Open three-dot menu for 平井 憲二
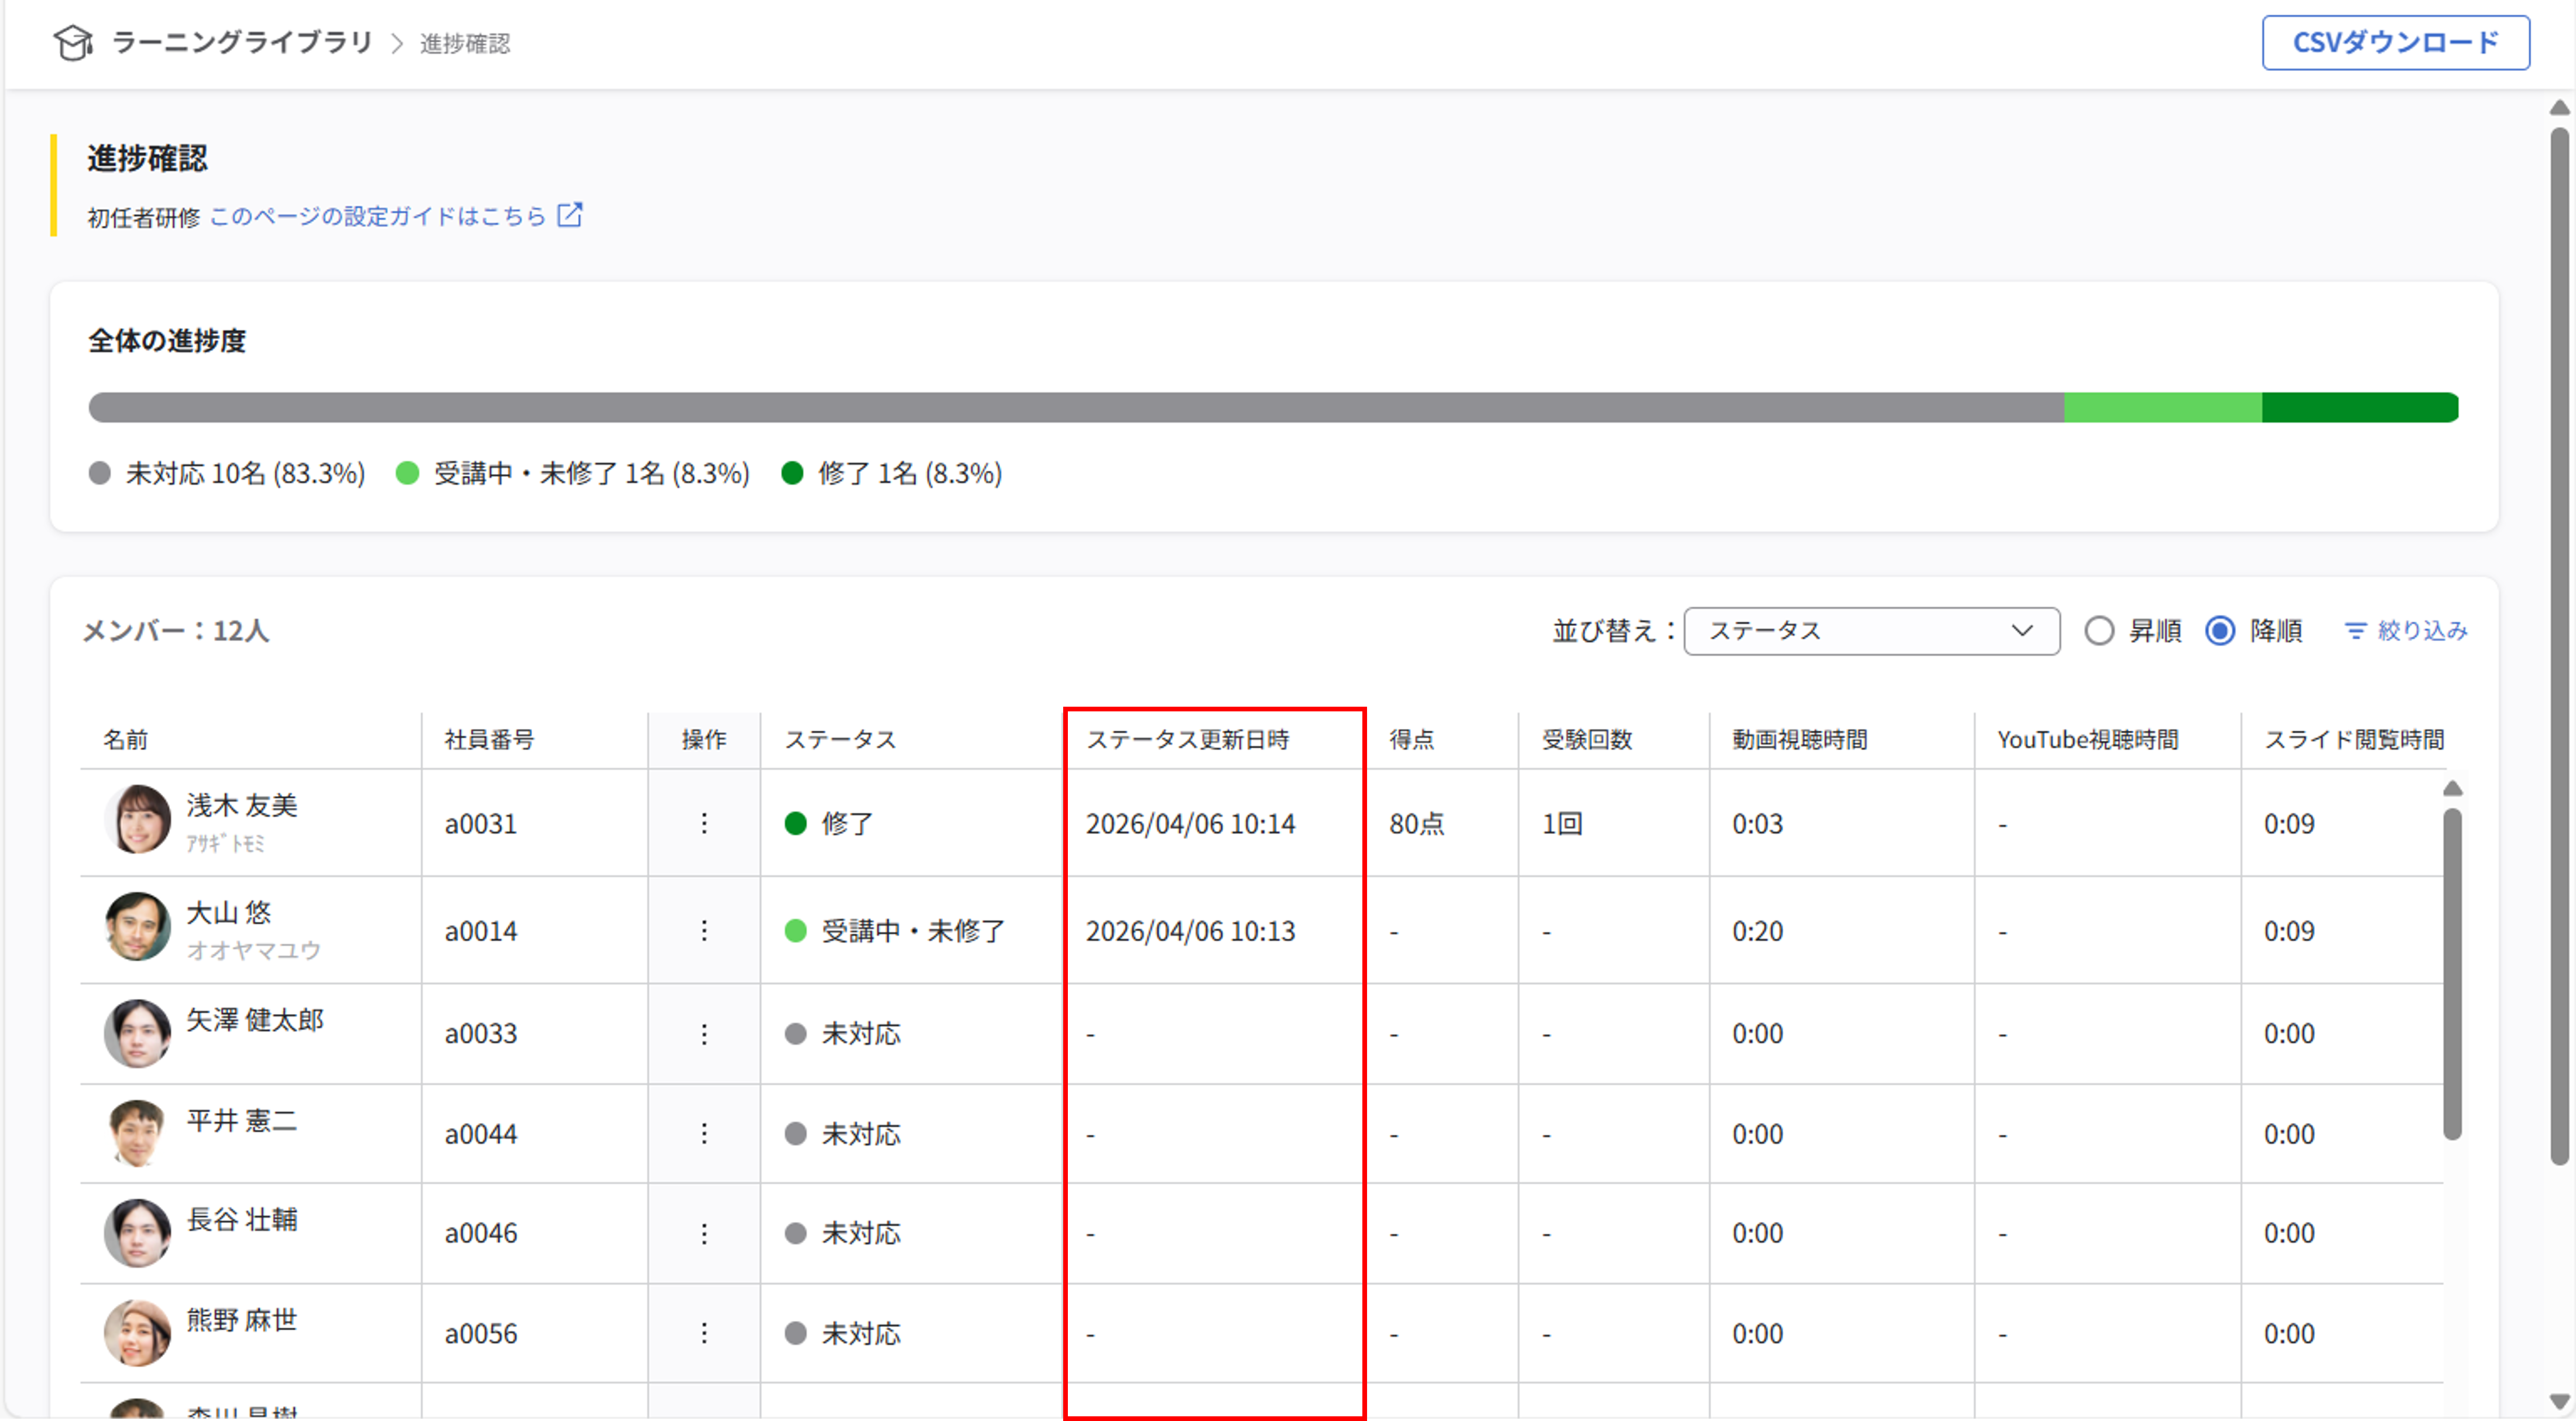This screenshot has height=1421, width=2576. click(x=704, y=1134)
